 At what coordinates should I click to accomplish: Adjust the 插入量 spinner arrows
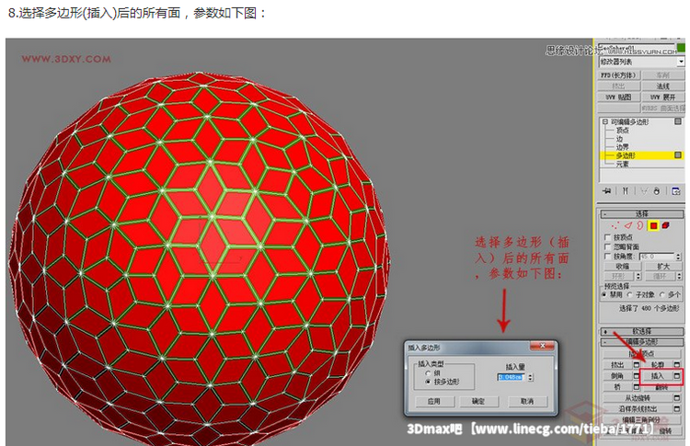[x=530, y=377]
